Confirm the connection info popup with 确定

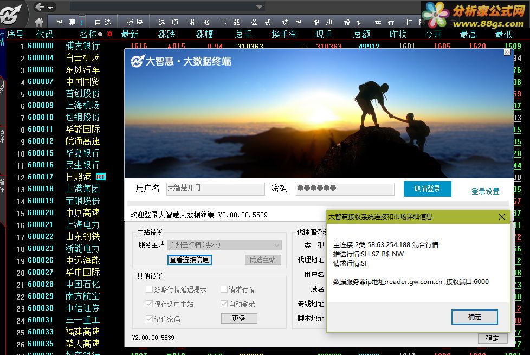pyautogui.click(x=474, y=317)
